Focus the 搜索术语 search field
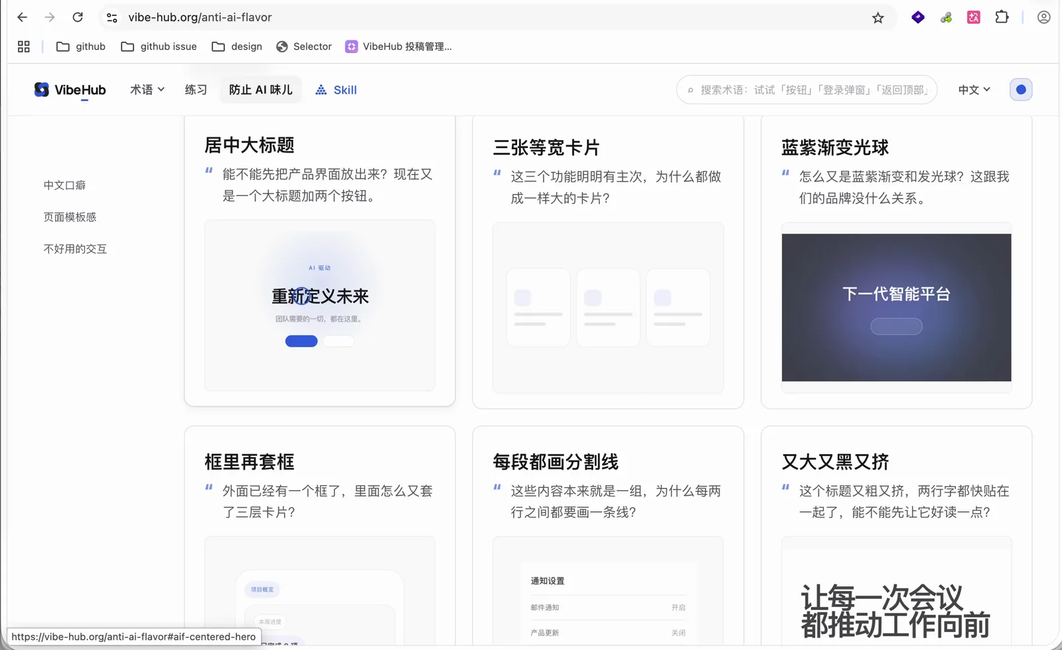The height and width of the screenshot is (650, 1062). click(x=806, y=90)
